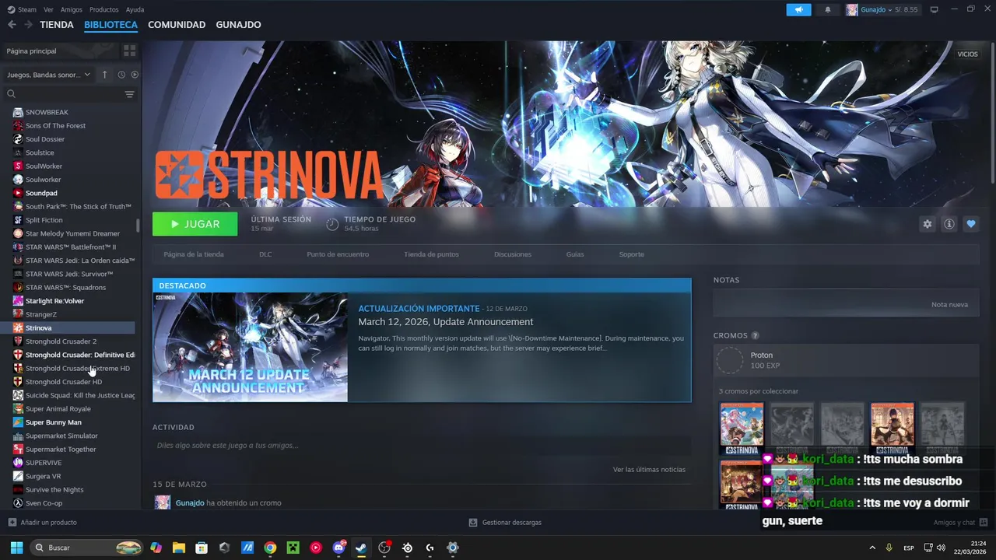Add a Nota nueva
The image size is (996, 560).
click(949, 304)
